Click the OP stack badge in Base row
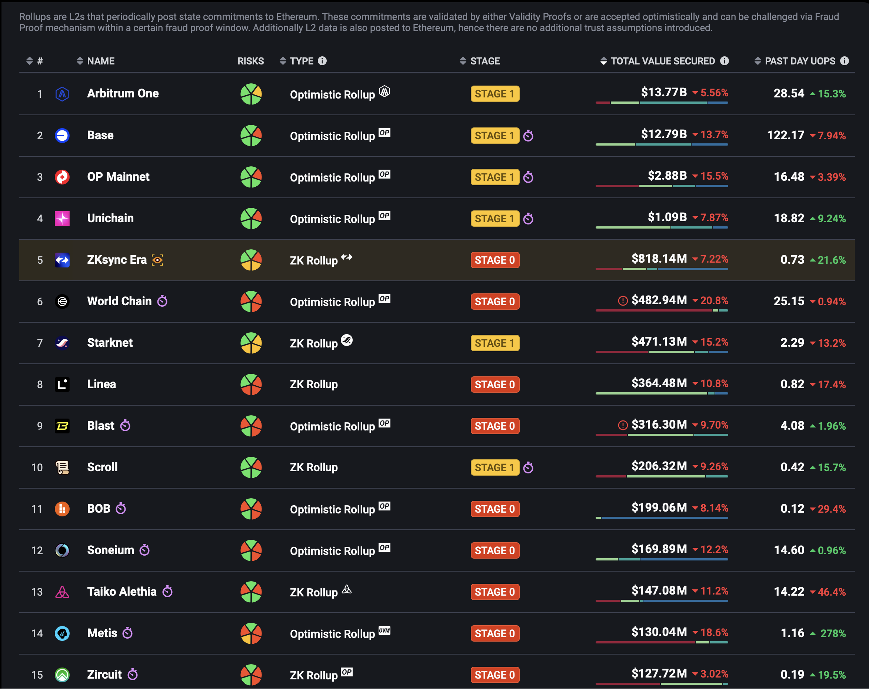The width and height of the screenshot is (869, 689). pos(384,133)
